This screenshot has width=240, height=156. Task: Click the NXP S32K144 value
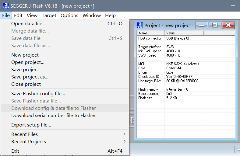[x=184, y=64]
